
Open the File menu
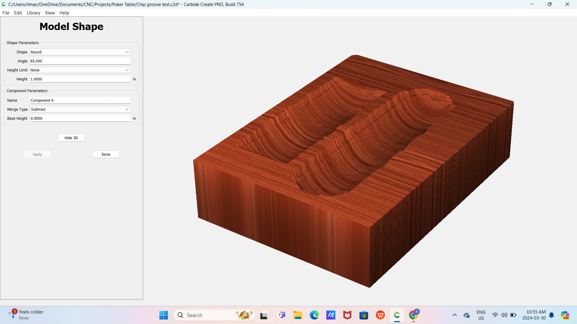(6, 13)
